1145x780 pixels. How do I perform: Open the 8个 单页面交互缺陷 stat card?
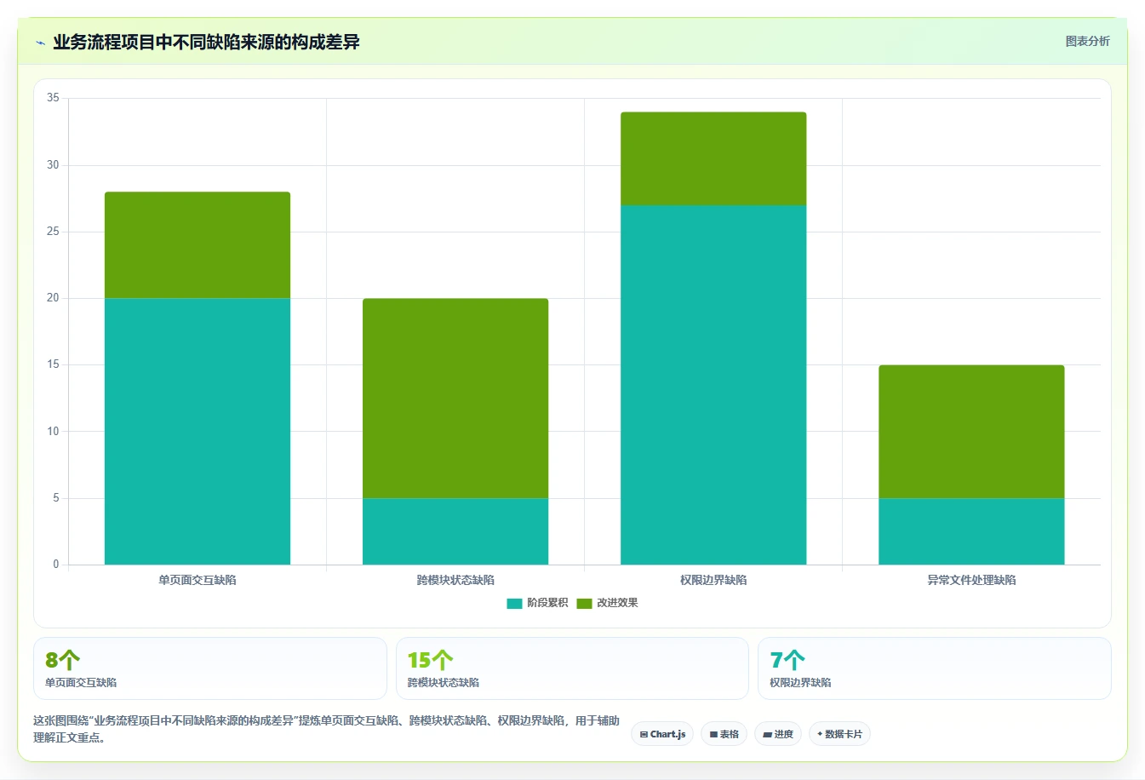click(210, 668)
